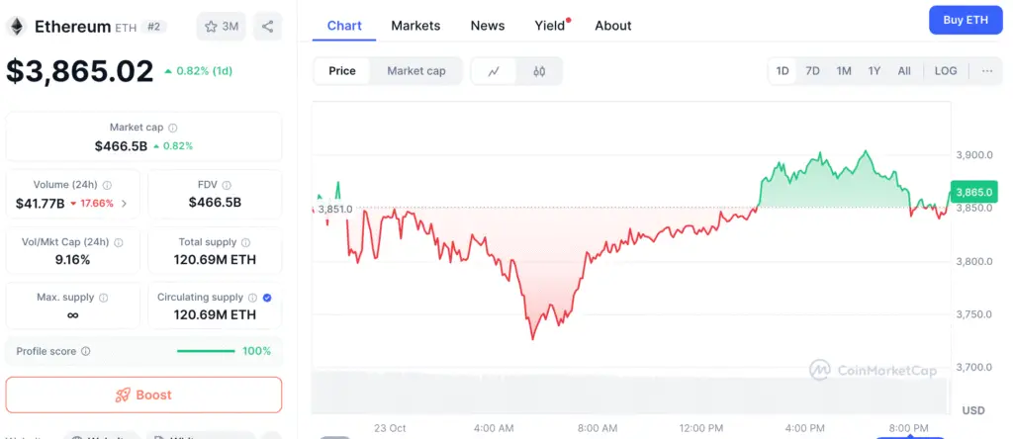Toggle LOG scale on chart

946,71
